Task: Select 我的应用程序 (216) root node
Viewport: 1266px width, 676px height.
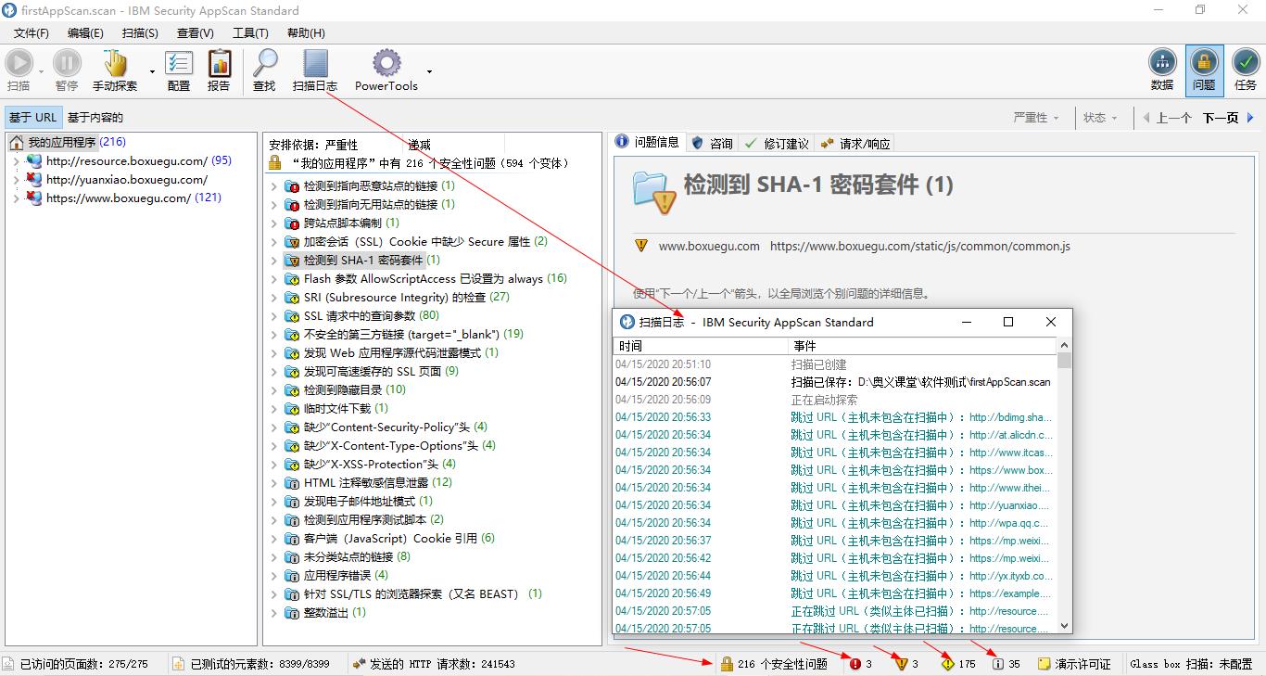Action: pyautogui.click(x=68, y=143)
